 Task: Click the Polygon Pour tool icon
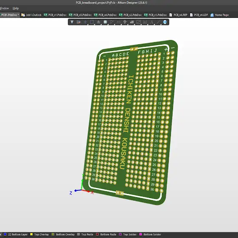pyautogui.click(x=132, y=22)
